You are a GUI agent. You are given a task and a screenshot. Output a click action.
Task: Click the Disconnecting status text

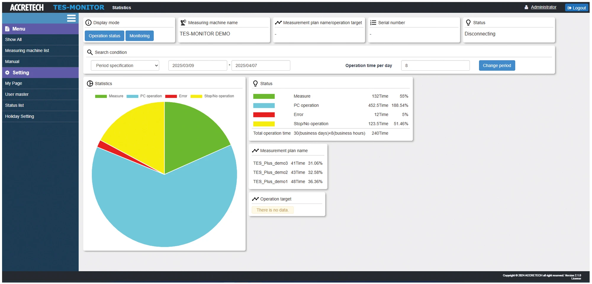coord(480,34)
